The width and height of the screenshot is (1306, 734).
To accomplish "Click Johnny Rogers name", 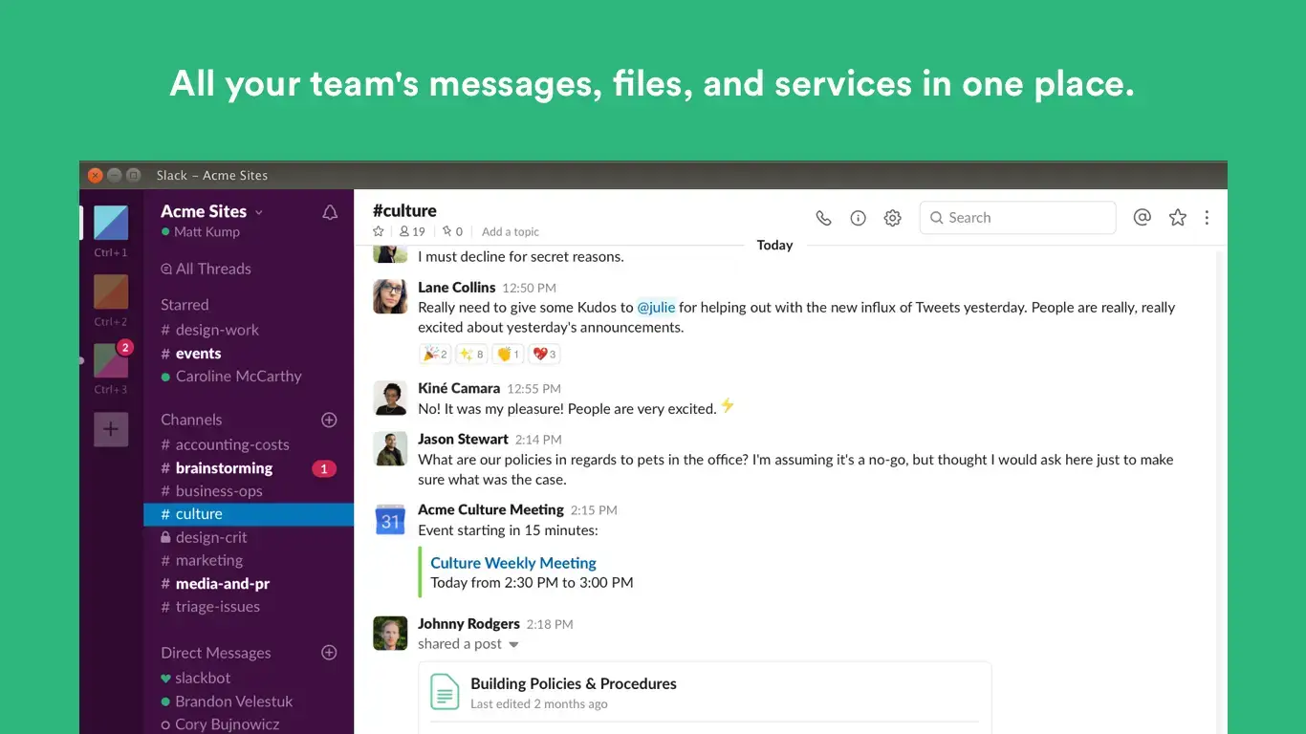I will (x=468, y=623).
